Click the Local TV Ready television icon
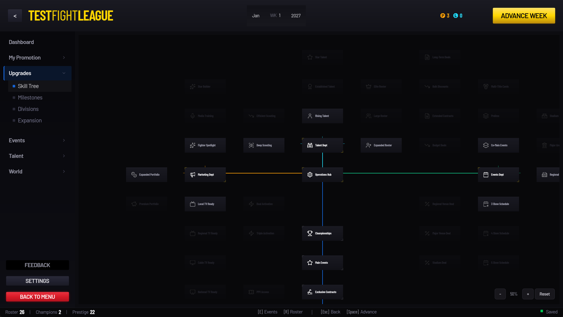Viewport: 563px width, 317px height. (192, 204)
